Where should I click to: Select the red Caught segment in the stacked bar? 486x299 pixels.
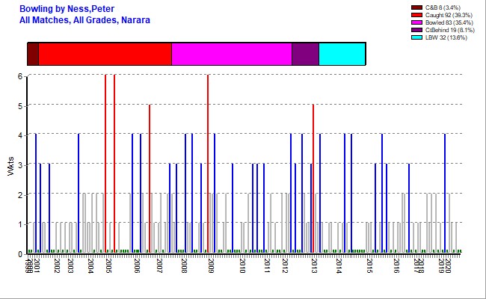click(x=105, y=55)
